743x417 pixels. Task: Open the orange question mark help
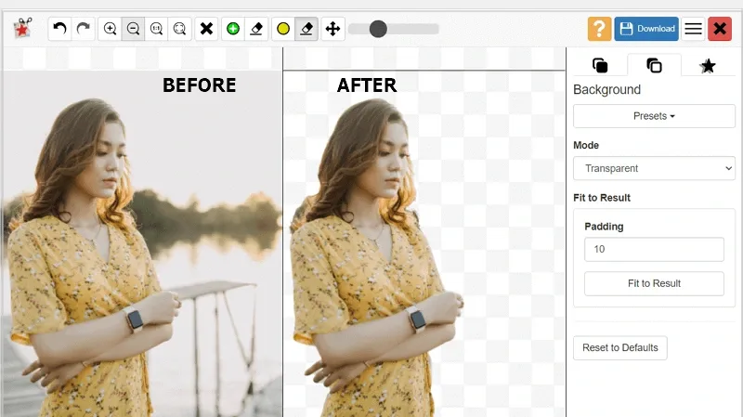coord(599,29)
